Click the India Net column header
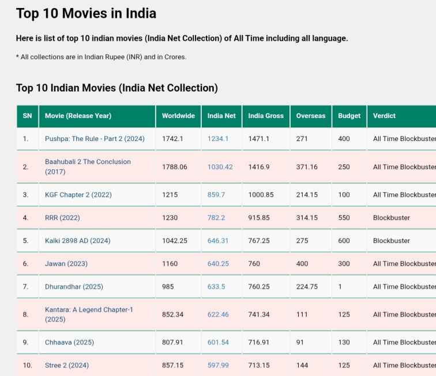Viewport: 436px width, 376px height. (221, 116)
